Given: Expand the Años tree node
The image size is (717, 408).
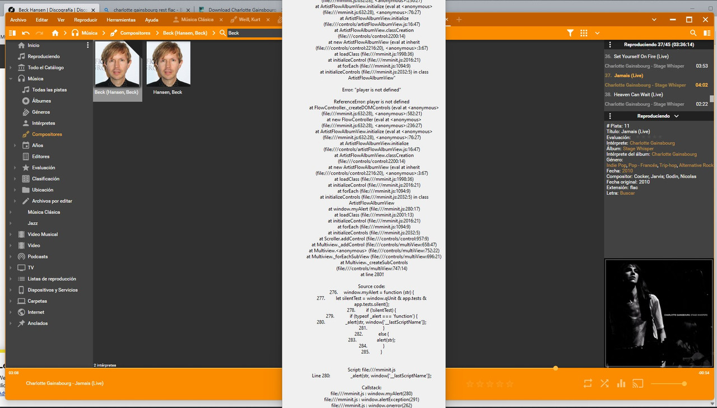Looking at the screenshot, I should coord(15,146).
